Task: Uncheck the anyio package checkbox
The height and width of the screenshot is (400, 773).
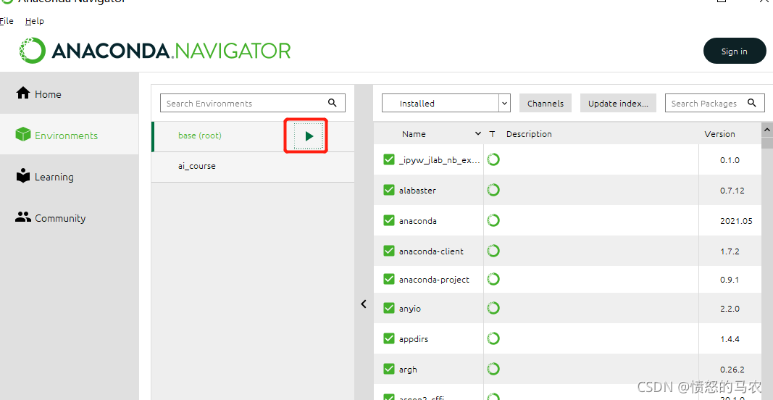Action: pos(389,308)
